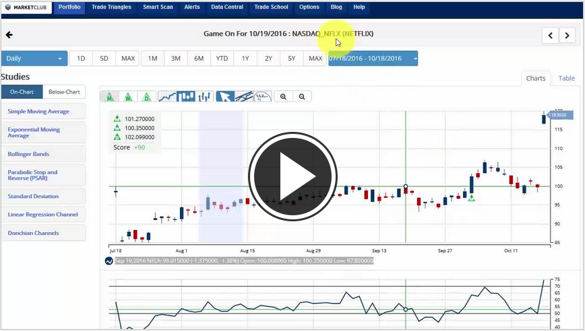Select MAX next to 5Y
Screen dimensions: 585x331
[315, 59]
